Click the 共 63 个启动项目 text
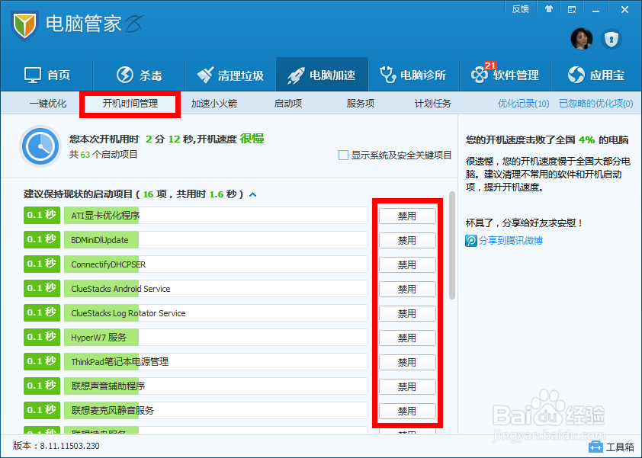 [103, 155]
